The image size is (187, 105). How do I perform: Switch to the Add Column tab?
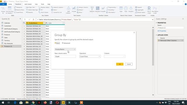28,4
